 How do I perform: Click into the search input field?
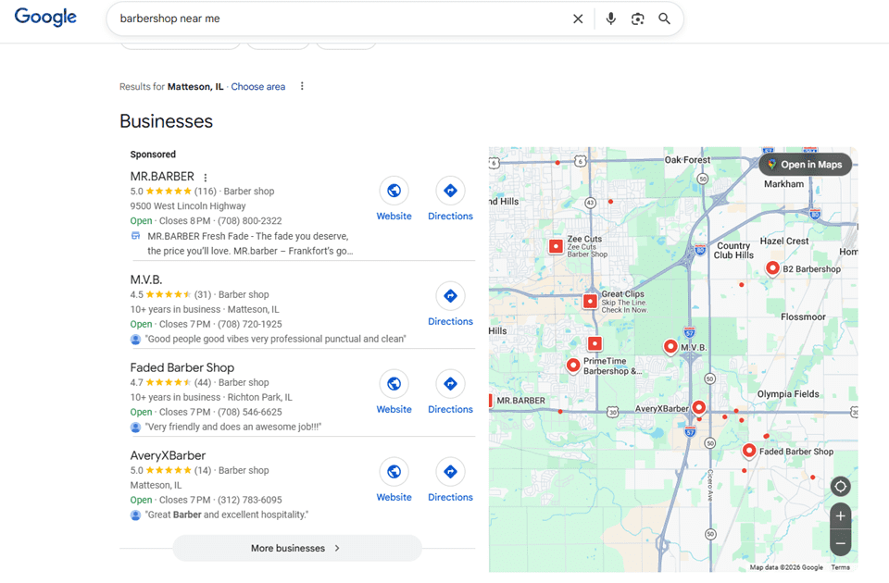(333, 19)
